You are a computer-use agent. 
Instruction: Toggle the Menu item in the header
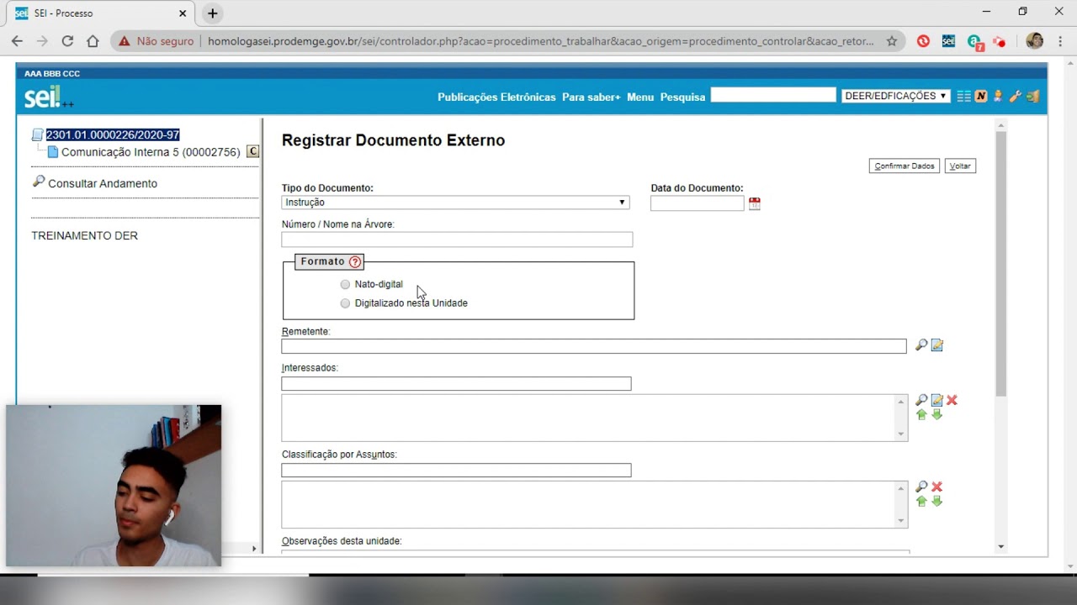(640, 97)
